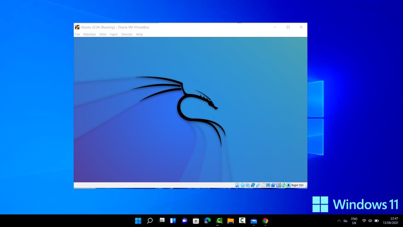
Task: Open the Input menu in VirtualBox
Action: point(114,34)
